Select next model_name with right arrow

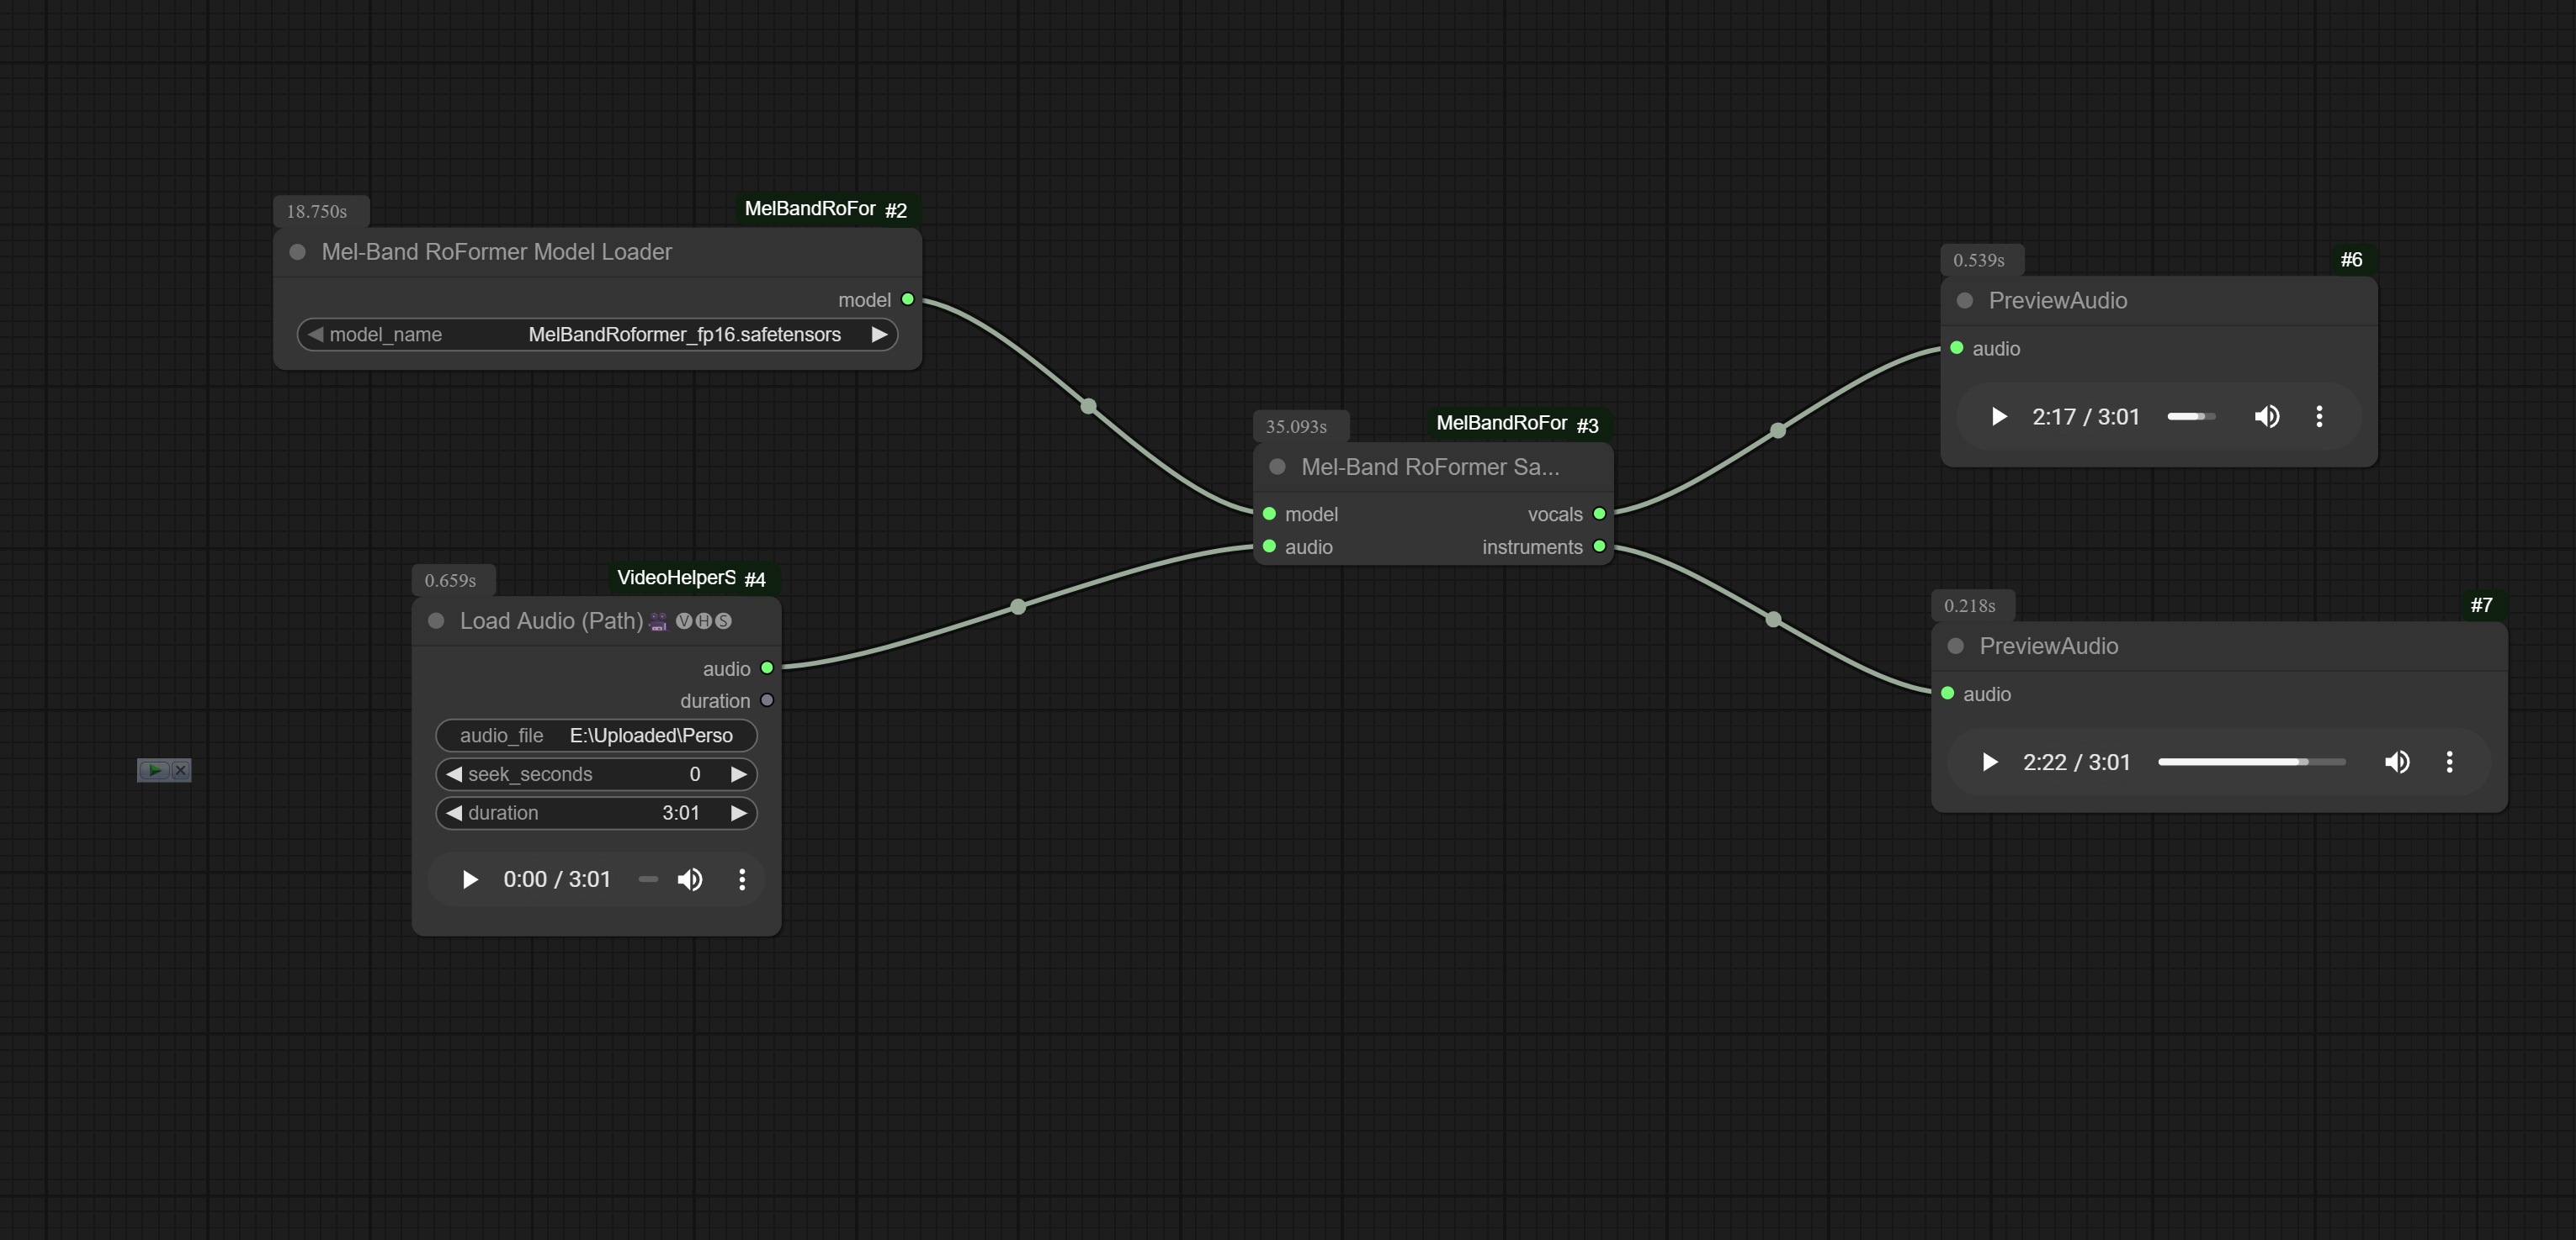tap(879, 335)
